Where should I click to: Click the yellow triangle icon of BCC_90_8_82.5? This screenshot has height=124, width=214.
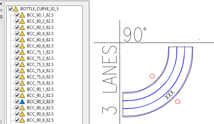coord(22,120)
